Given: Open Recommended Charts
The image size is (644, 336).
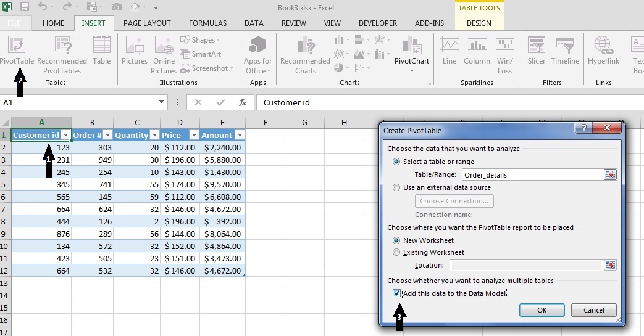Looking at the screenshot, I should [x=305, y=55].
